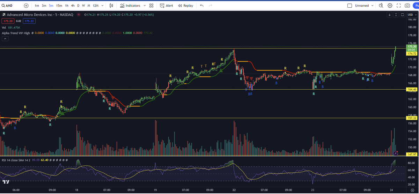Open the candlestick chart style selector

111,6
